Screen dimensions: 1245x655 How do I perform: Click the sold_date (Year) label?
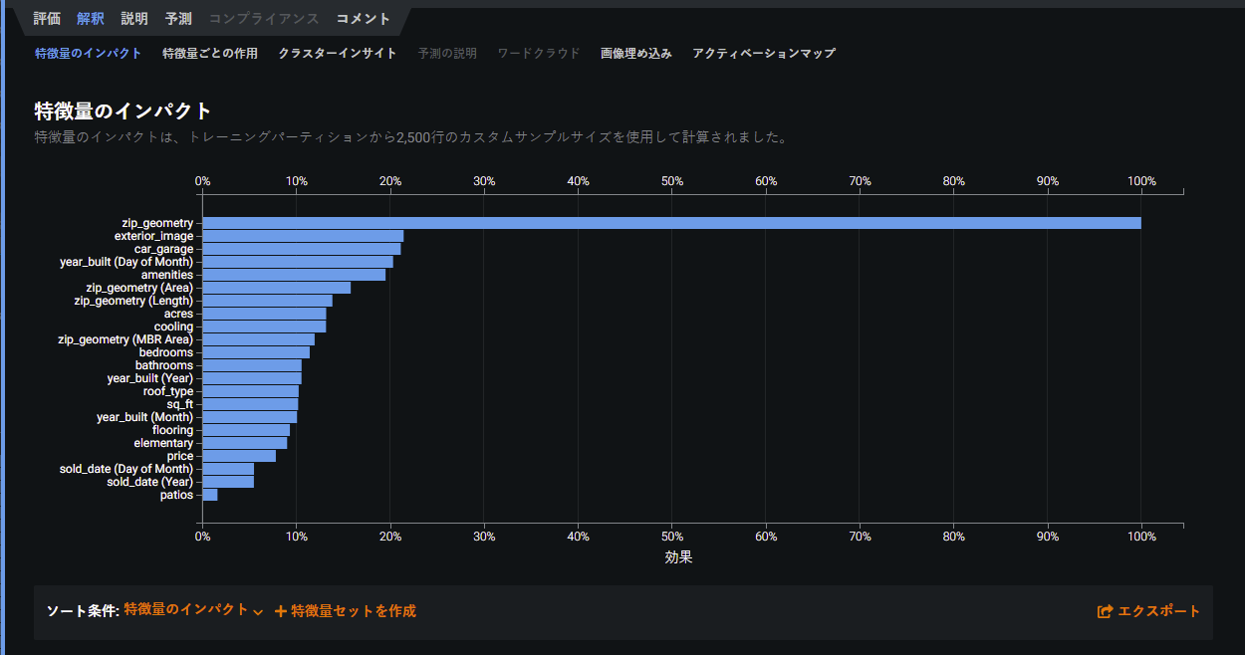click(x=150, y=482)
